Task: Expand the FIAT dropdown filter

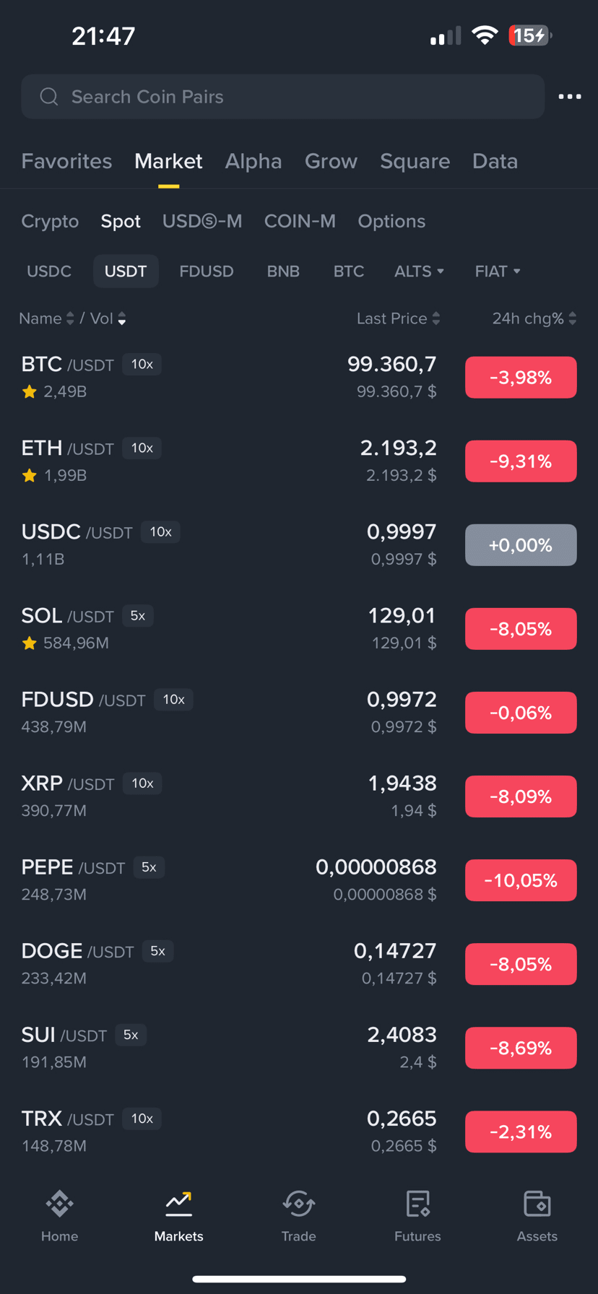Action: [497, 272]
